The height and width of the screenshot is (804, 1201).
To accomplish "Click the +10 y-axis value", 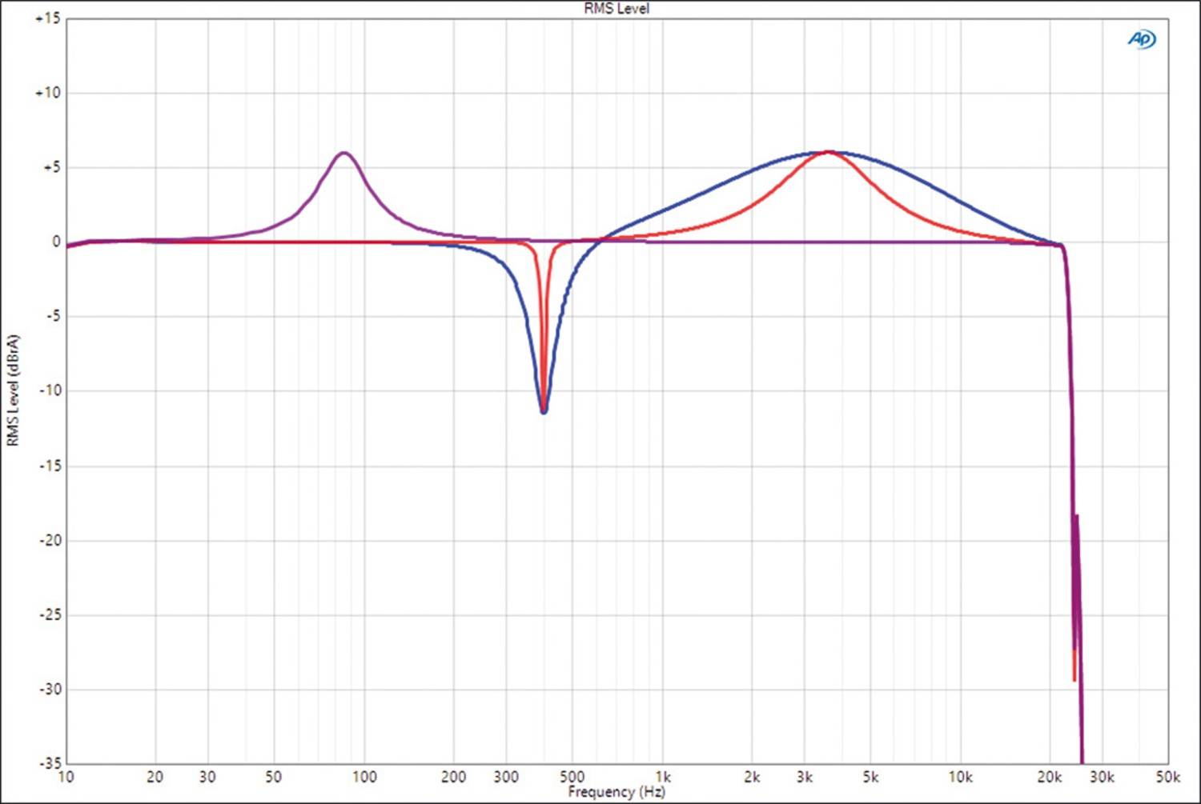I will (x=47, y=93).
